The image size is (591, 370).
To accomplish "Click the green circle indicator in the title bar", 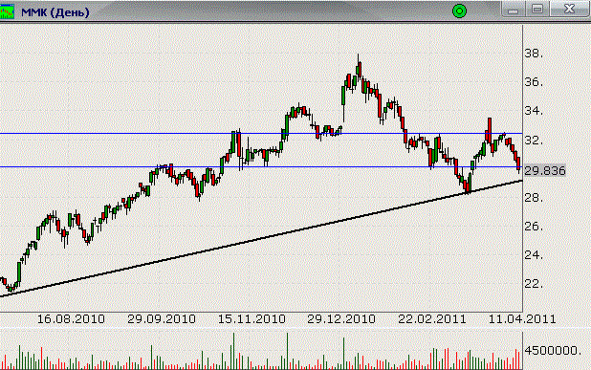I will [x=459, y=11].
